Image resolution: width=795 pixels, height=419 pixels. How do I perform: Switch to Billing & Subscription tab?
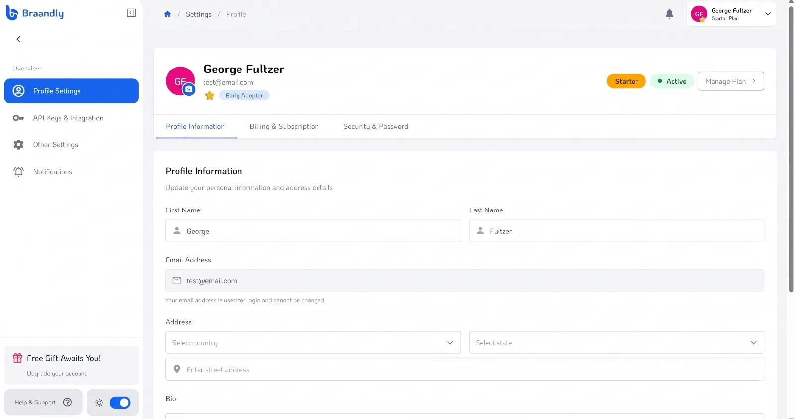pyautogui.click(x=284, y=127)
